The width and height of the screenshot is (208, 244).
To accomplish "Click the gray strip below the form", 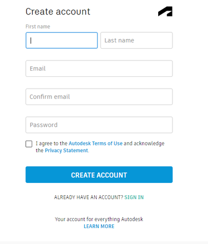I will [104, 242].
